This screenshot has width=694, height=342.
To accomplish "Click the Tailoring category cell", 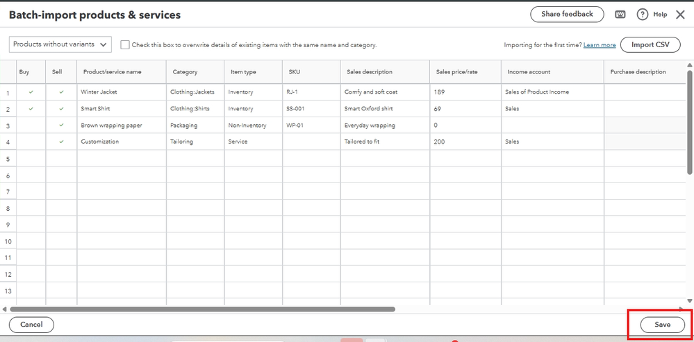I will click(x=195, y=142).
